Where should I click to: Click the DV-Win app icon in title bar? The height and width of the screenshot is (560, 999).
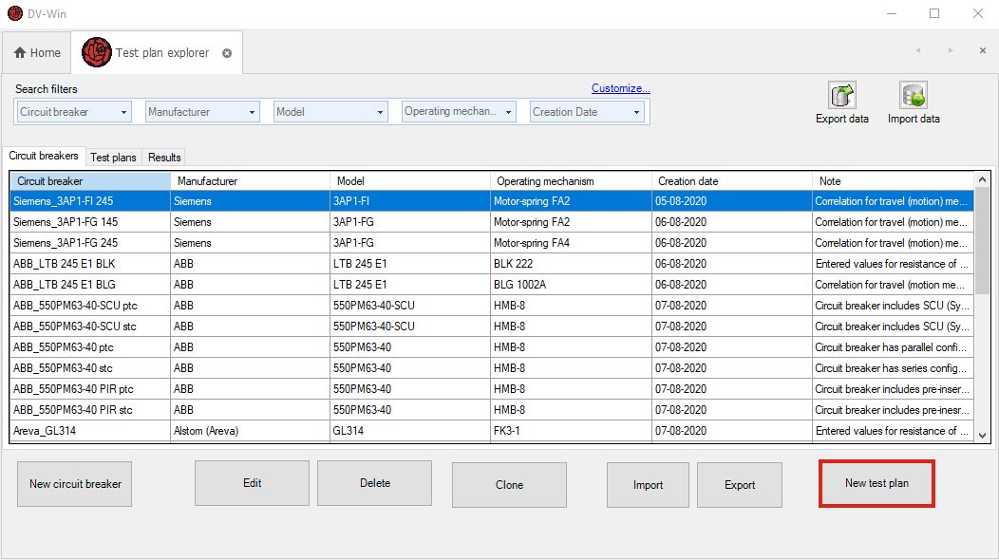[x=14, y=13]
